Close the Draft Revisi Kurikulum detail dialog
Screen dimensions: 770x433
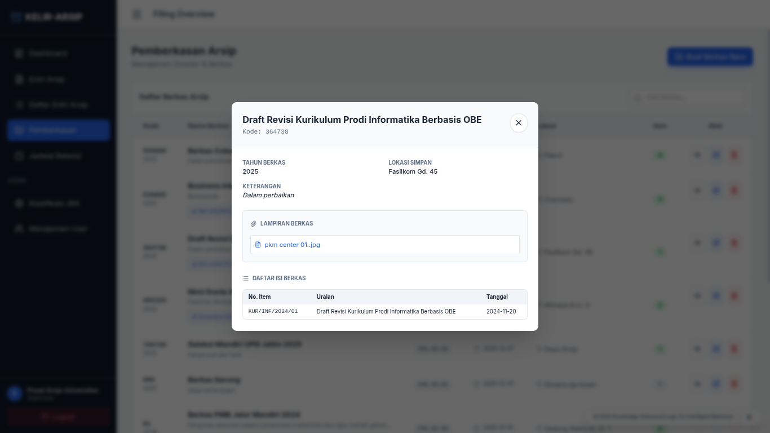pos(519,123)
